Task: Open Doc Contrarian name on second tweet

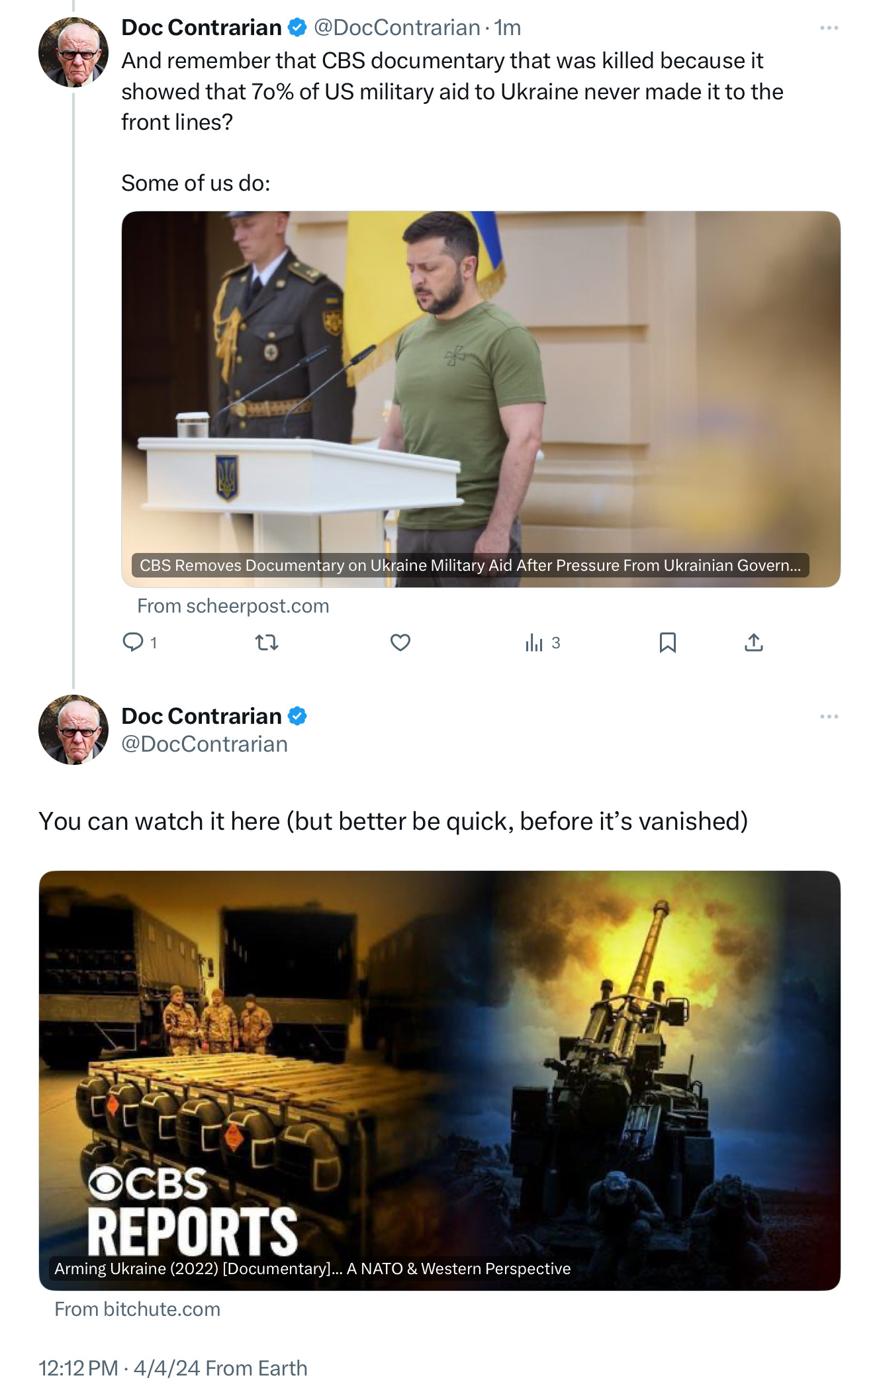Action: [201, 716]
